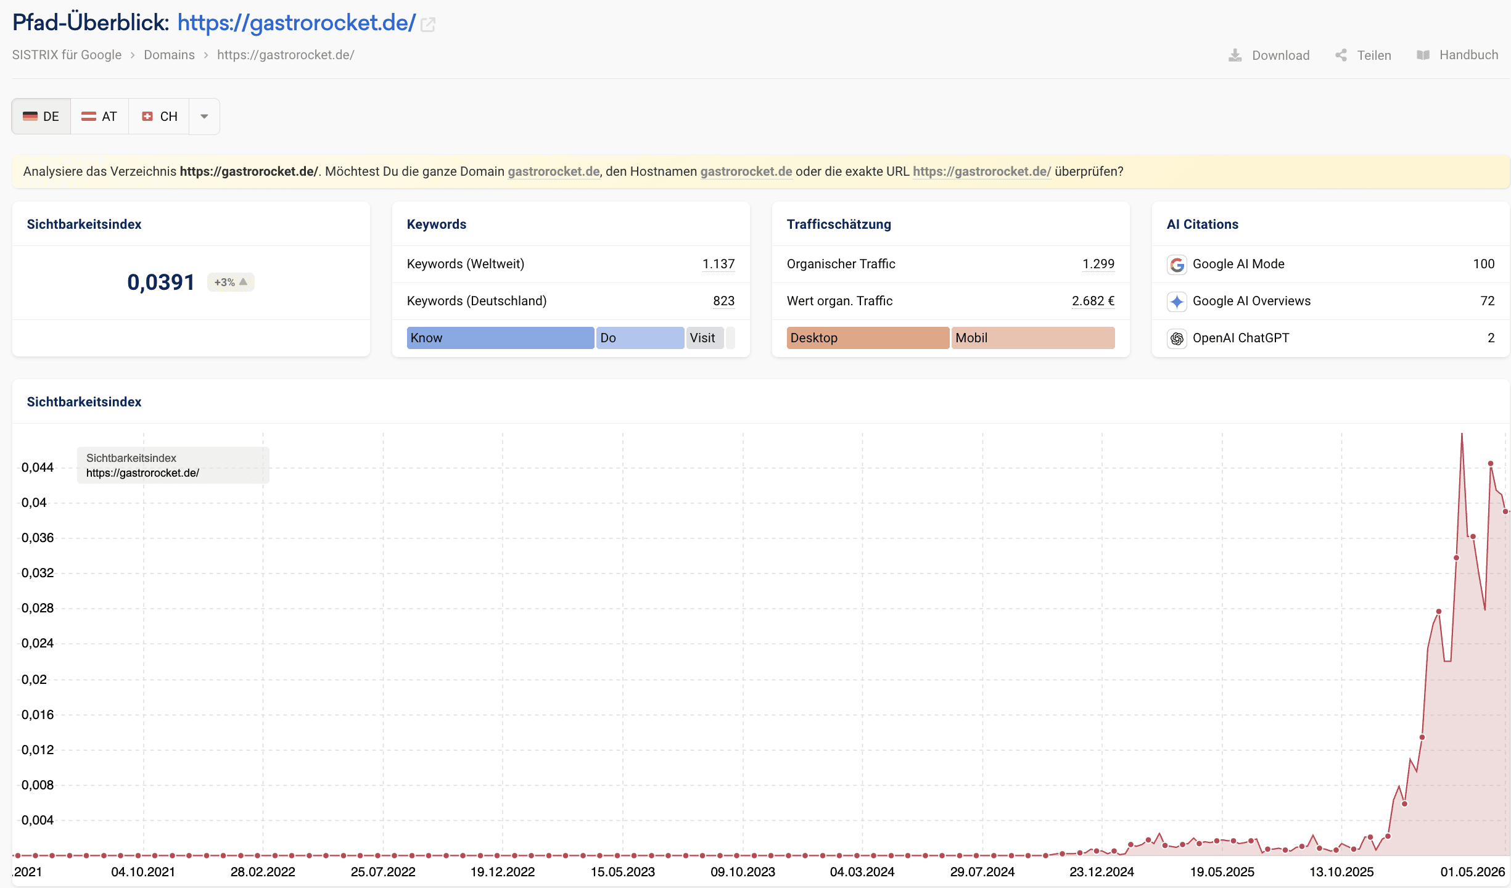The height and width of the screenshot is (888, 1511).
Task: Click the Google AI Overviews sparkle icon
Action: click(1177, 302)
